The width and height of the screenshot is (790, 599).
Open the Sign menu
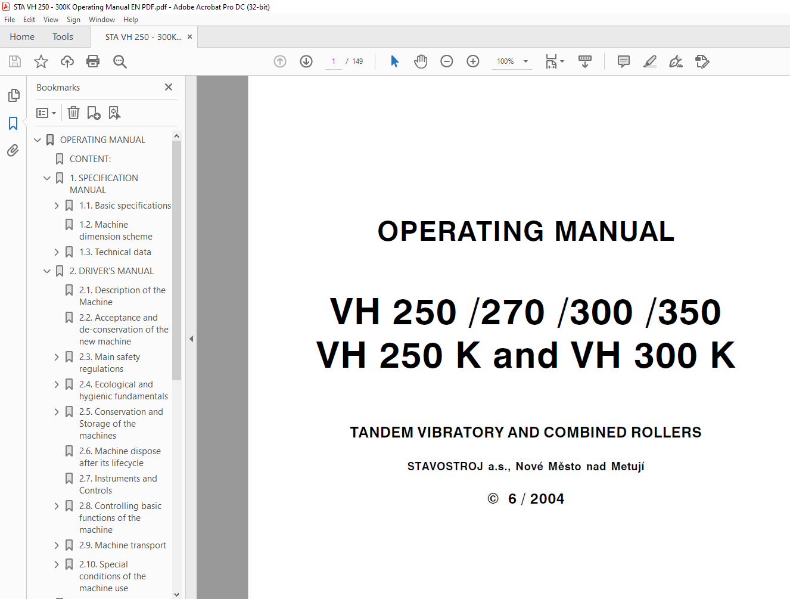pyautogui.click(x=73, y=20)
